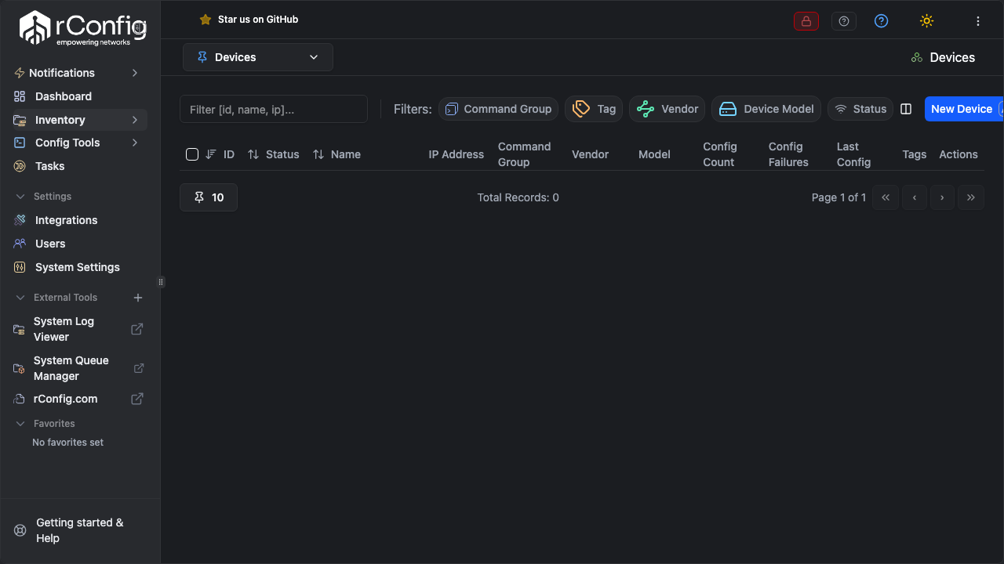Image resolution: width=1004 pixels, height=564 pixels.
Task: Click the Tasks icon in sidebar
Action: coord(20,166)
